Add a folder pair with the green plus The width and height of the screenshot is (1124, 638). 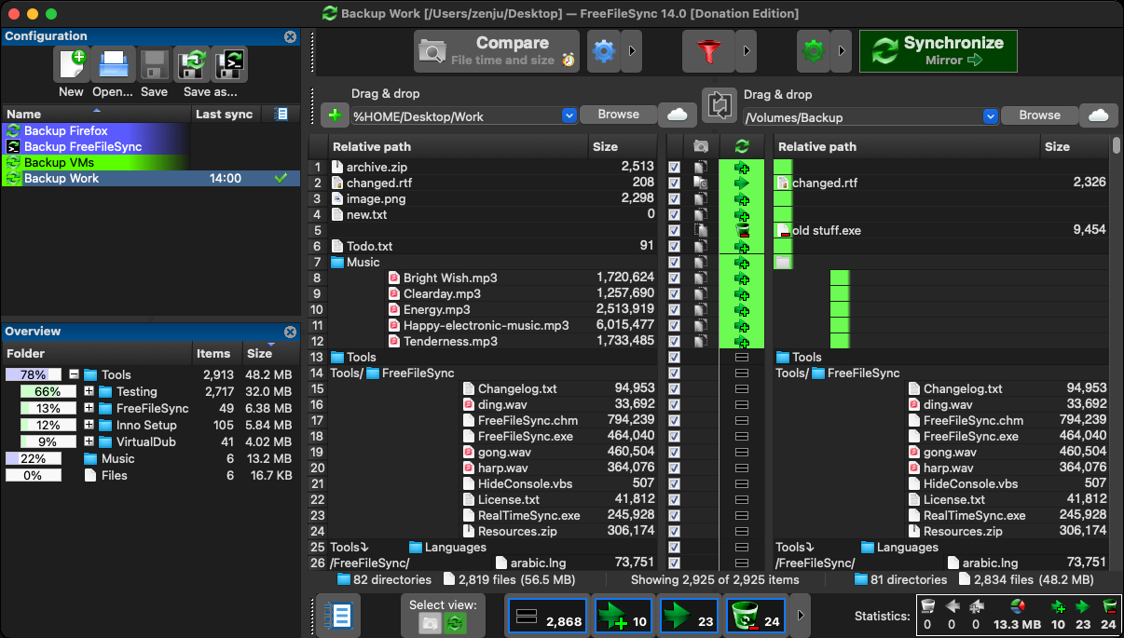[335, 115]
